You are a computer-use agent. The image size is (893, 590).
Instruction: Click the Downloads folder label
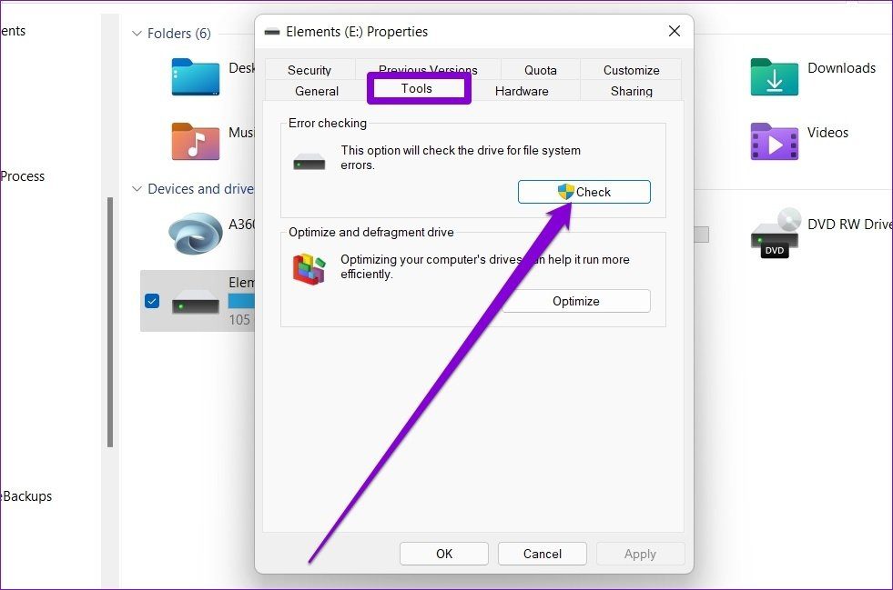point(841,67)
